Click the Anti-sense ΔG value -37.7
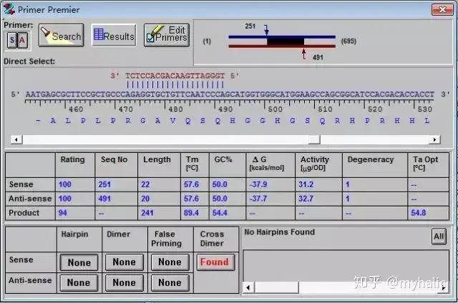The width and height of the screenshot is (458, 303). pos(258,199)
